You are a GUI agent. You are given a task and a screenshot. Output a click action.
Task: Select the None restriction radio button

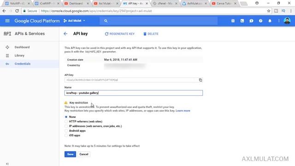coord(66,117)
